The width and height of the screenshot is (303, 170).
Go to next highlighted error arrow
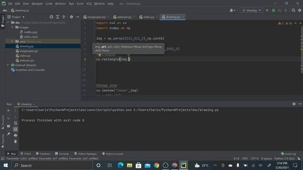coord(300,23)
